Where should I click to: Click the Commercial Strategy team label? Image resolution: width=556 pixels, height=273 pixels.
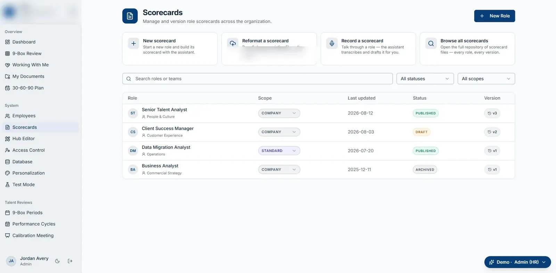(x=164, y=173)
